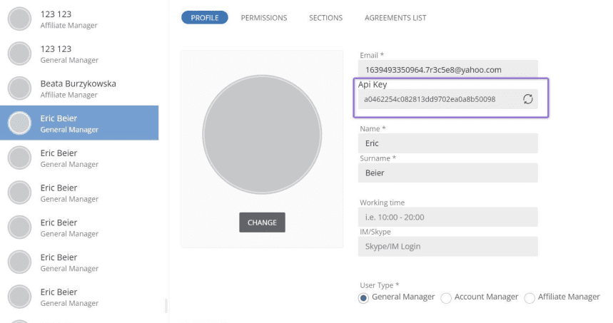The height and width of the screenshot is (323, 613).
Task: Open the Profile tab
Action: [205, 18]
